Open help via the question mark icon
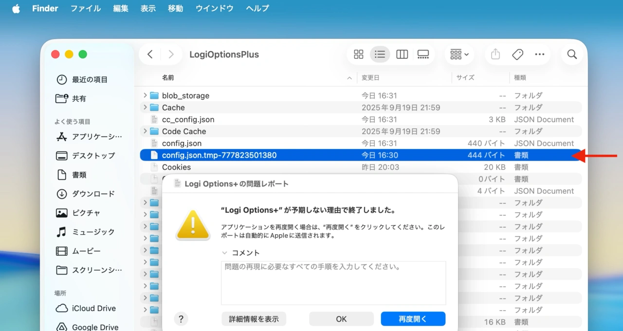Image resolution: width=623 pixels, height=331 pixels. click(x=181, y=319)
